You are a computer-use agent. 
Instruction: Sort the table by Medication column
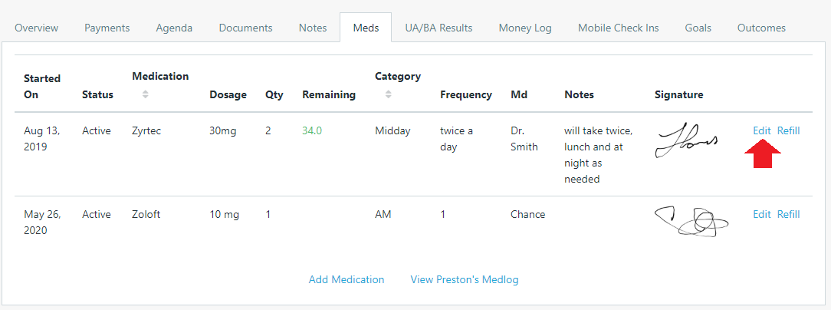click(x=145, y=94)
